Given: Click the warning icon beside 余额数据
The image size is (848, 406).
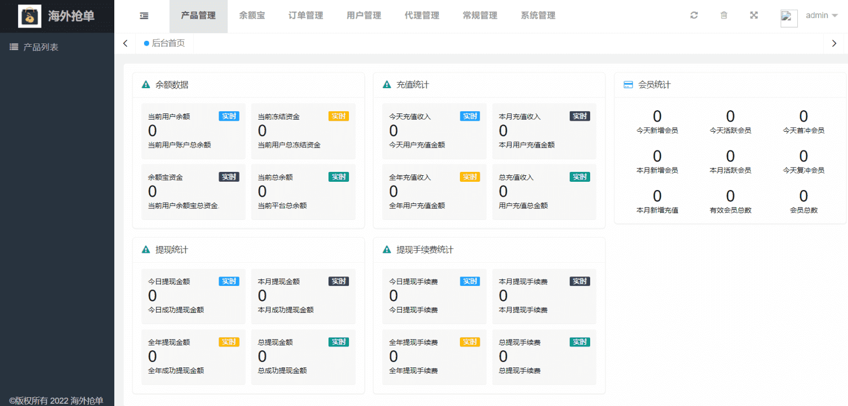Looking at the screenshot, I should tap(146, 85).
